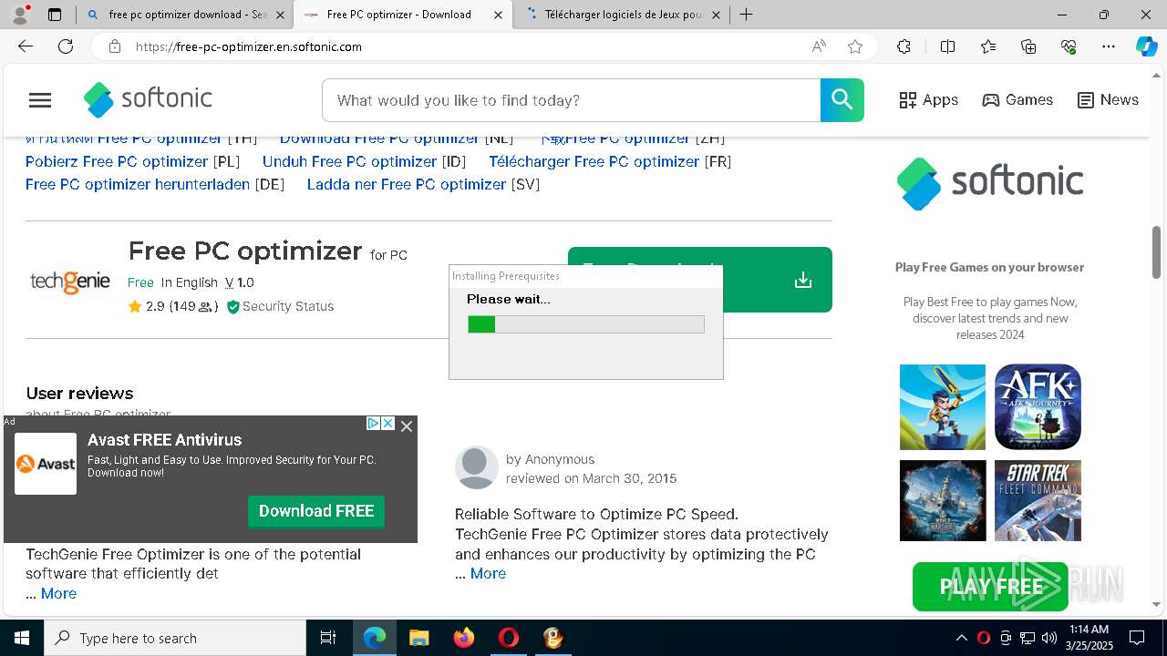
Task: View site information lock icon
Action: click(115, 46)
